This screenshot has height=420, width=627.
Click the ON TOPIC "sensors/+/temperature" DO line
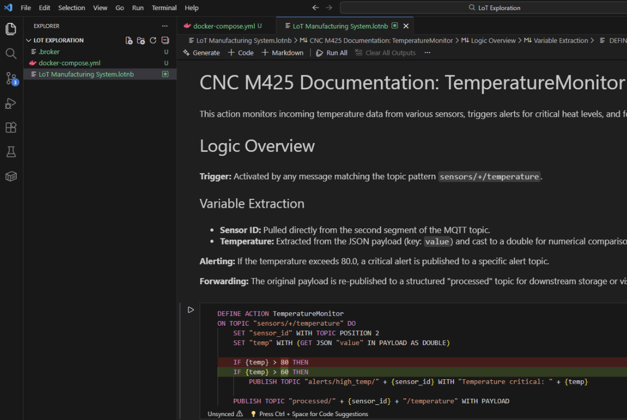[286, 323]
